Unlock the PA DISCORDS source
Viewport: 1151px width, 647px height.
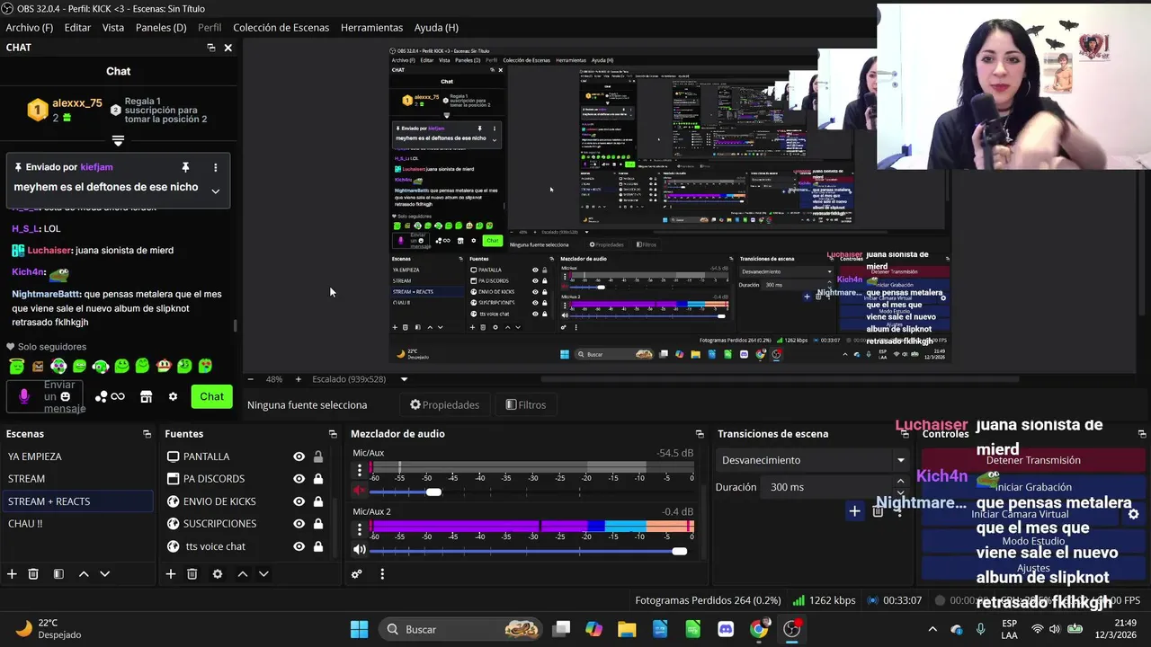[x=318, y=479]
